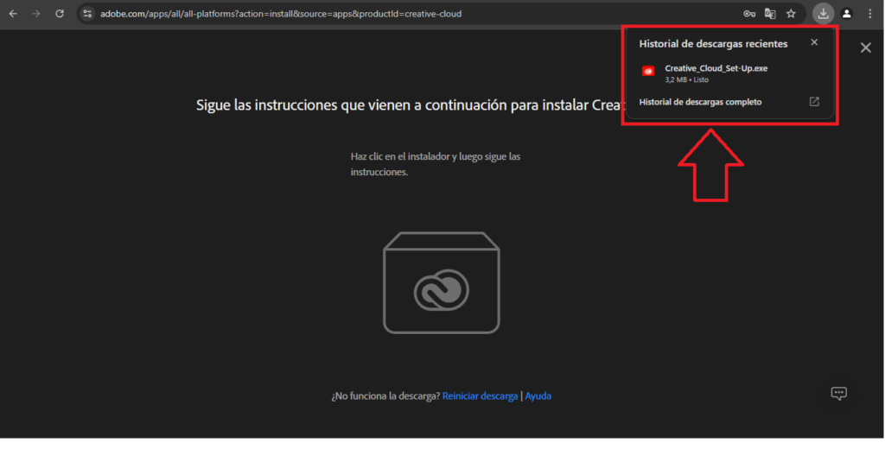
Task: Click Reiniciar descarga link
Action: click(480, 396)
